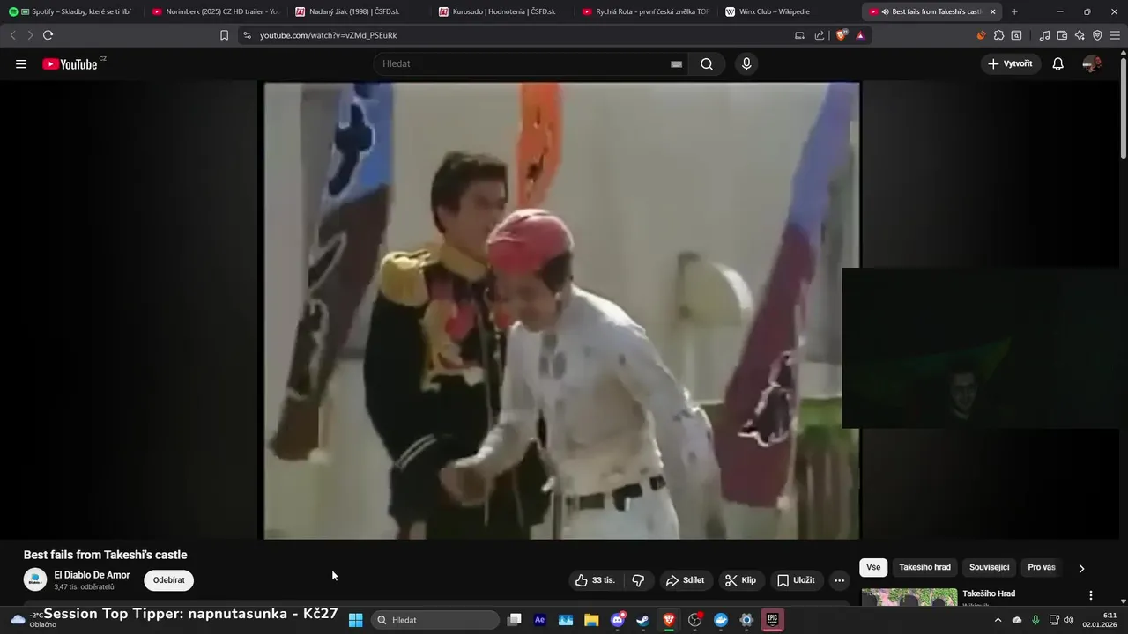Screen dimensions: 1128x634
Task: Select the Související filter chip
Action: pos(990,567)
